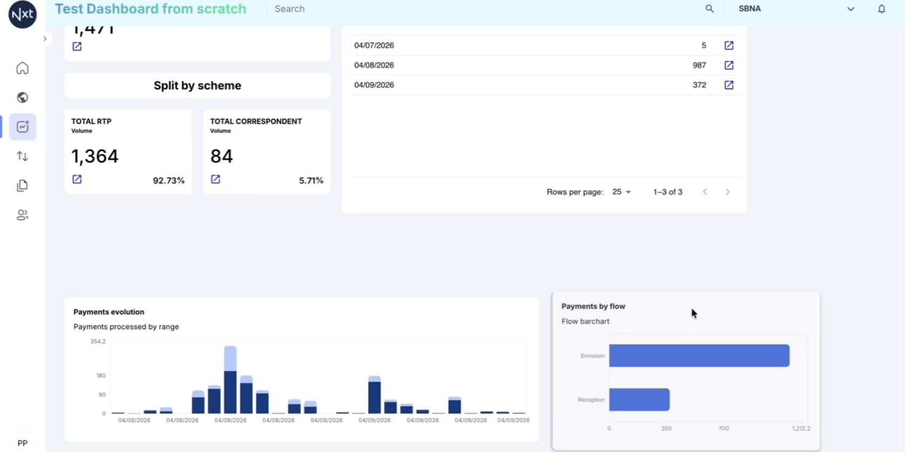Image resolution: width=905 pixels, height=452 pixels.
Task: Click the 1–3 of 3 pagination text
Action: (x=668, y=192)
